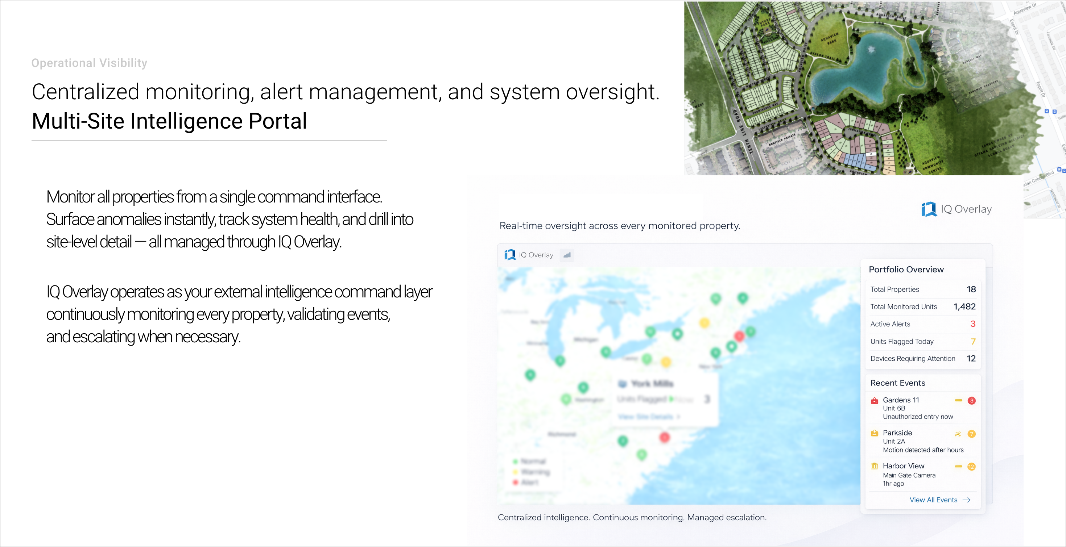Select the Active Alerts row
The height and width of the screenshot is (547, 1066).
point(922,324)
